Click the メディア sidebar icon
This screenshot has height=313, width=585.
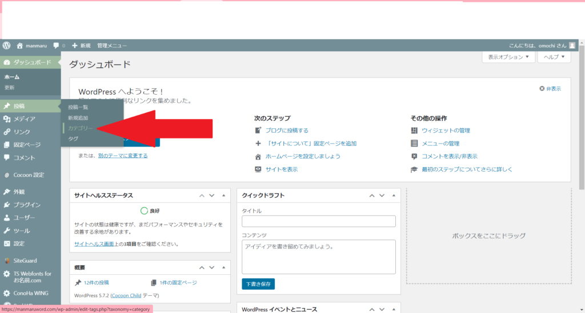(x=7, y=119)
